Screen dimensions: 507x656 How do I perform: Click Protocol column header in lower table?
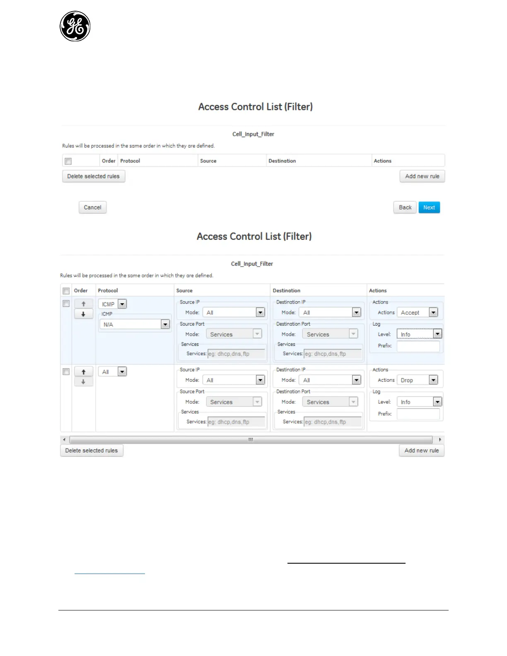pos(108,291)
